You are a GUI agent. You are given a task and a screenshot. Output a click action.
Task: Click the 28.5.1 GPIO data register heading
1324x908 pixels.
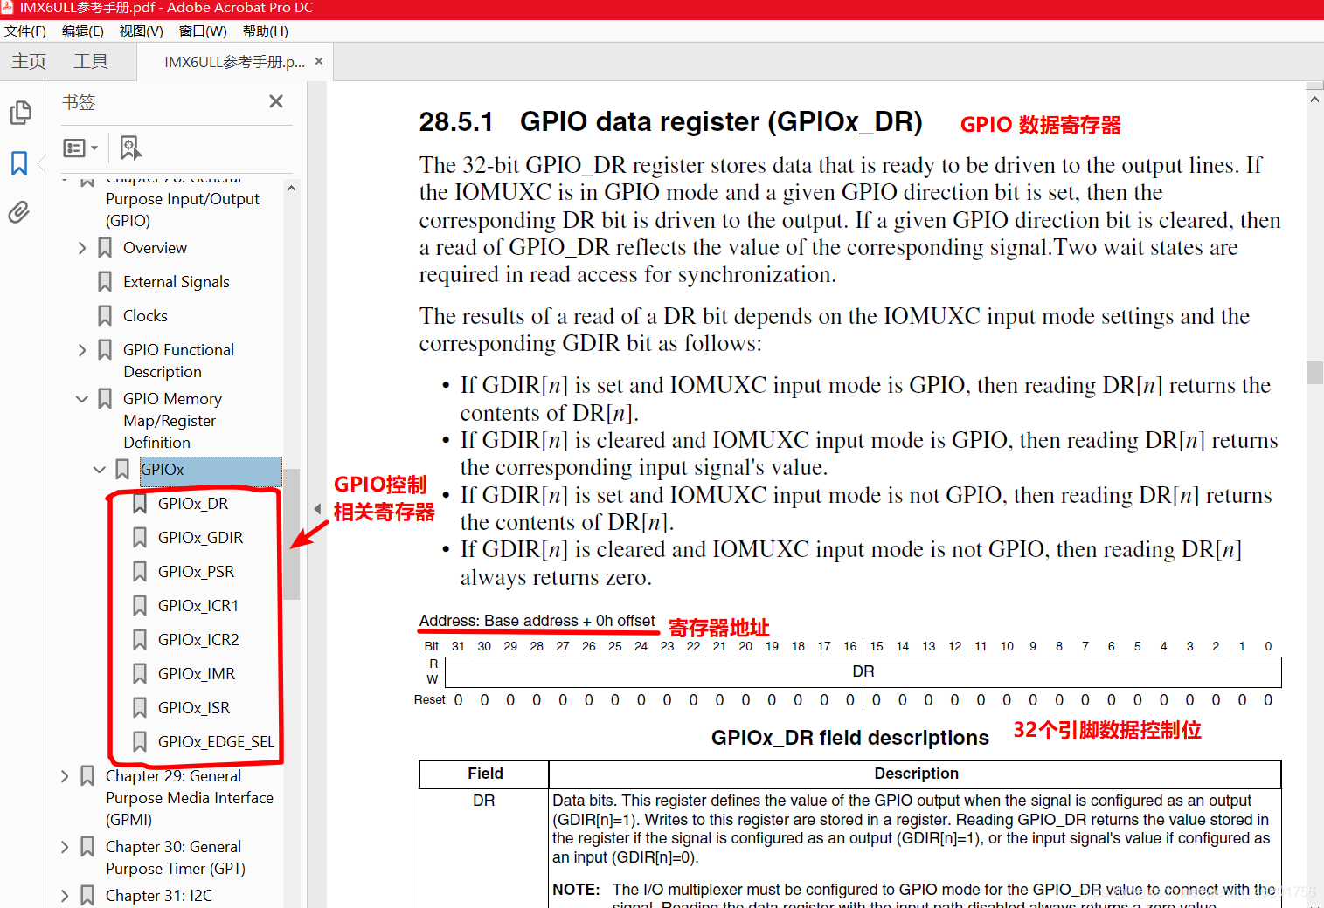(x=670, y=121)
